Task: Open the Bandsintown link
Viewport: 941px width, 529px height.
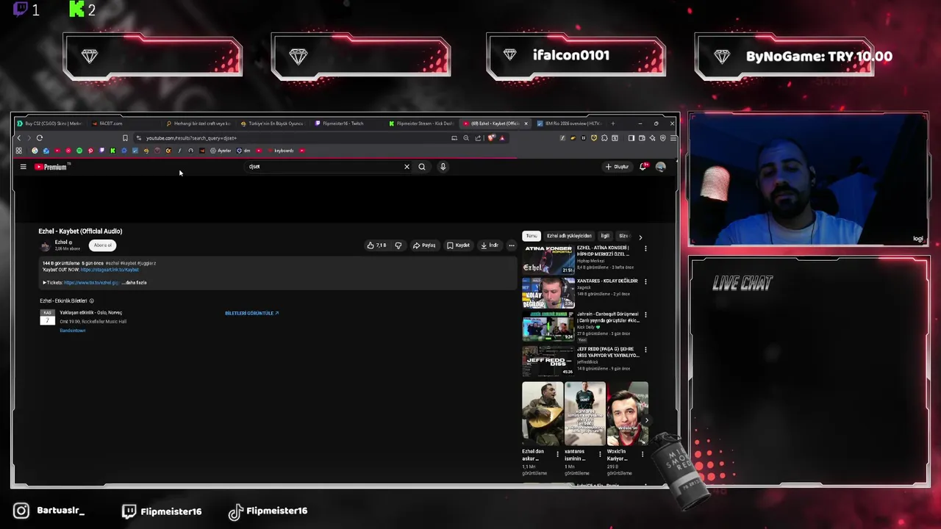Action: 73,331
